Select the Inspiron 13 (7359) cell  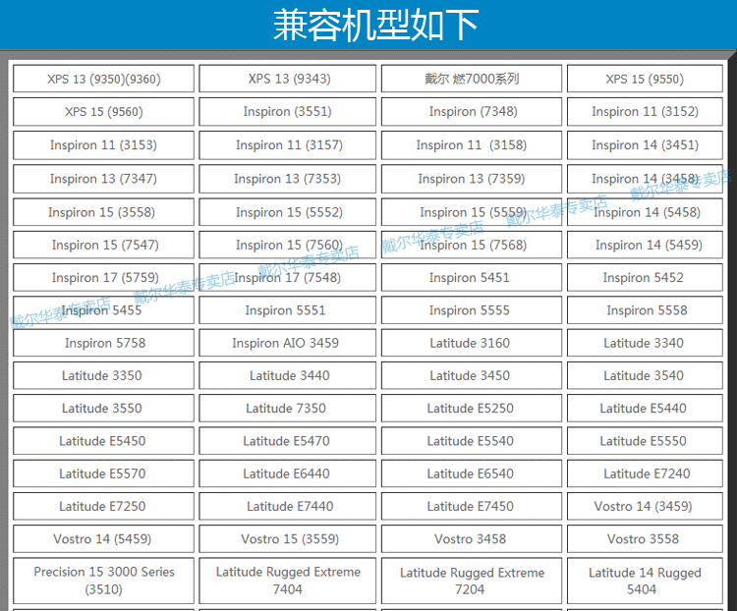click(x=472, y=179)
